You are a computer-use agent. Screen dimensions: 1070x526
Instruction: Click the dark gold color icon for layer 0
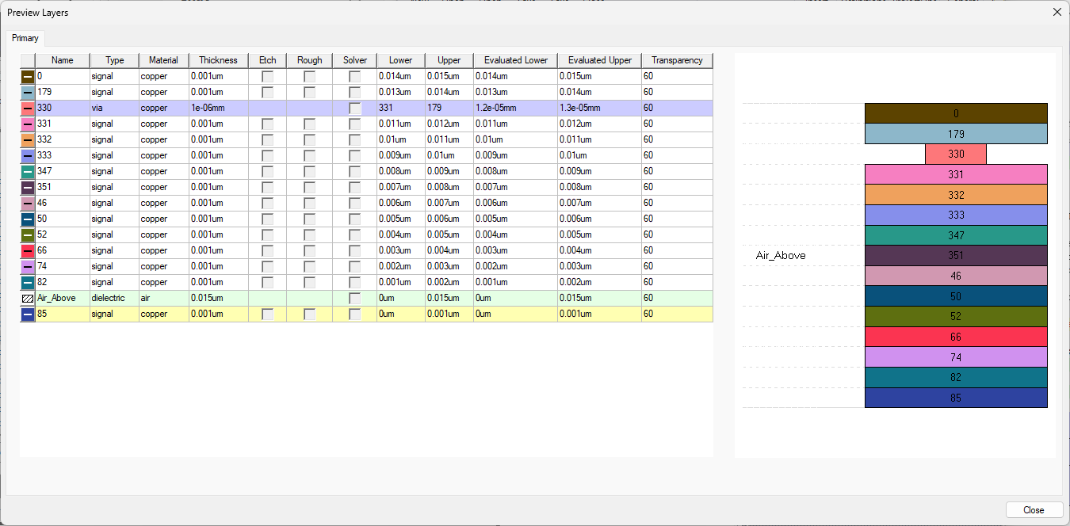[27, 76]
